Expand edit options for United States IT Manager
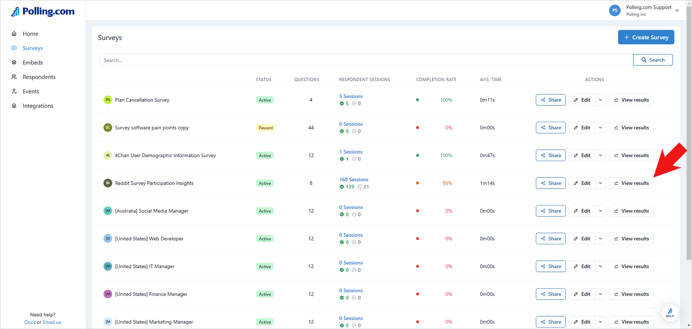692x329 pixels. [x=600, y=266]
